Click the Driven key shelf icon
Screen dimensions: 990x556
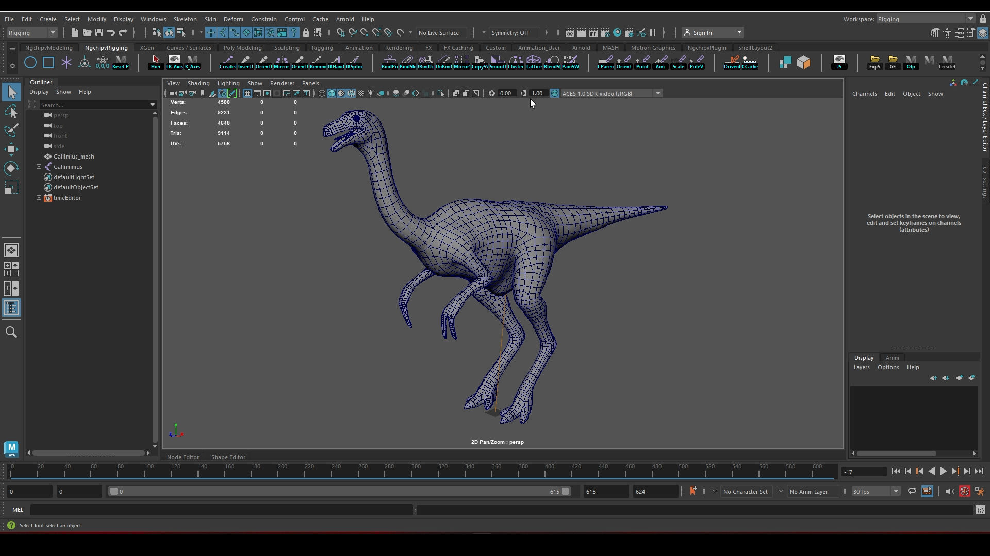coord(732,62)
